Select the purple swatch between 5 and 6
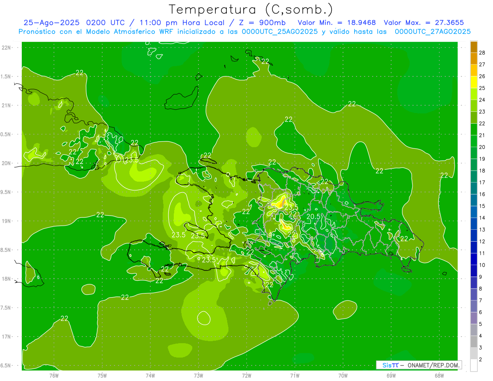493x381 pixels. [474, 318]
